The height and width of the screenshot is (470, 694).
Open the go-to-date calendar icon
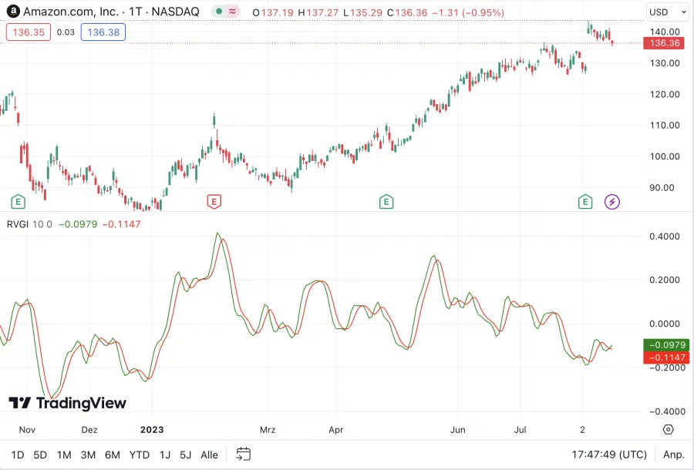pos(244,454)
